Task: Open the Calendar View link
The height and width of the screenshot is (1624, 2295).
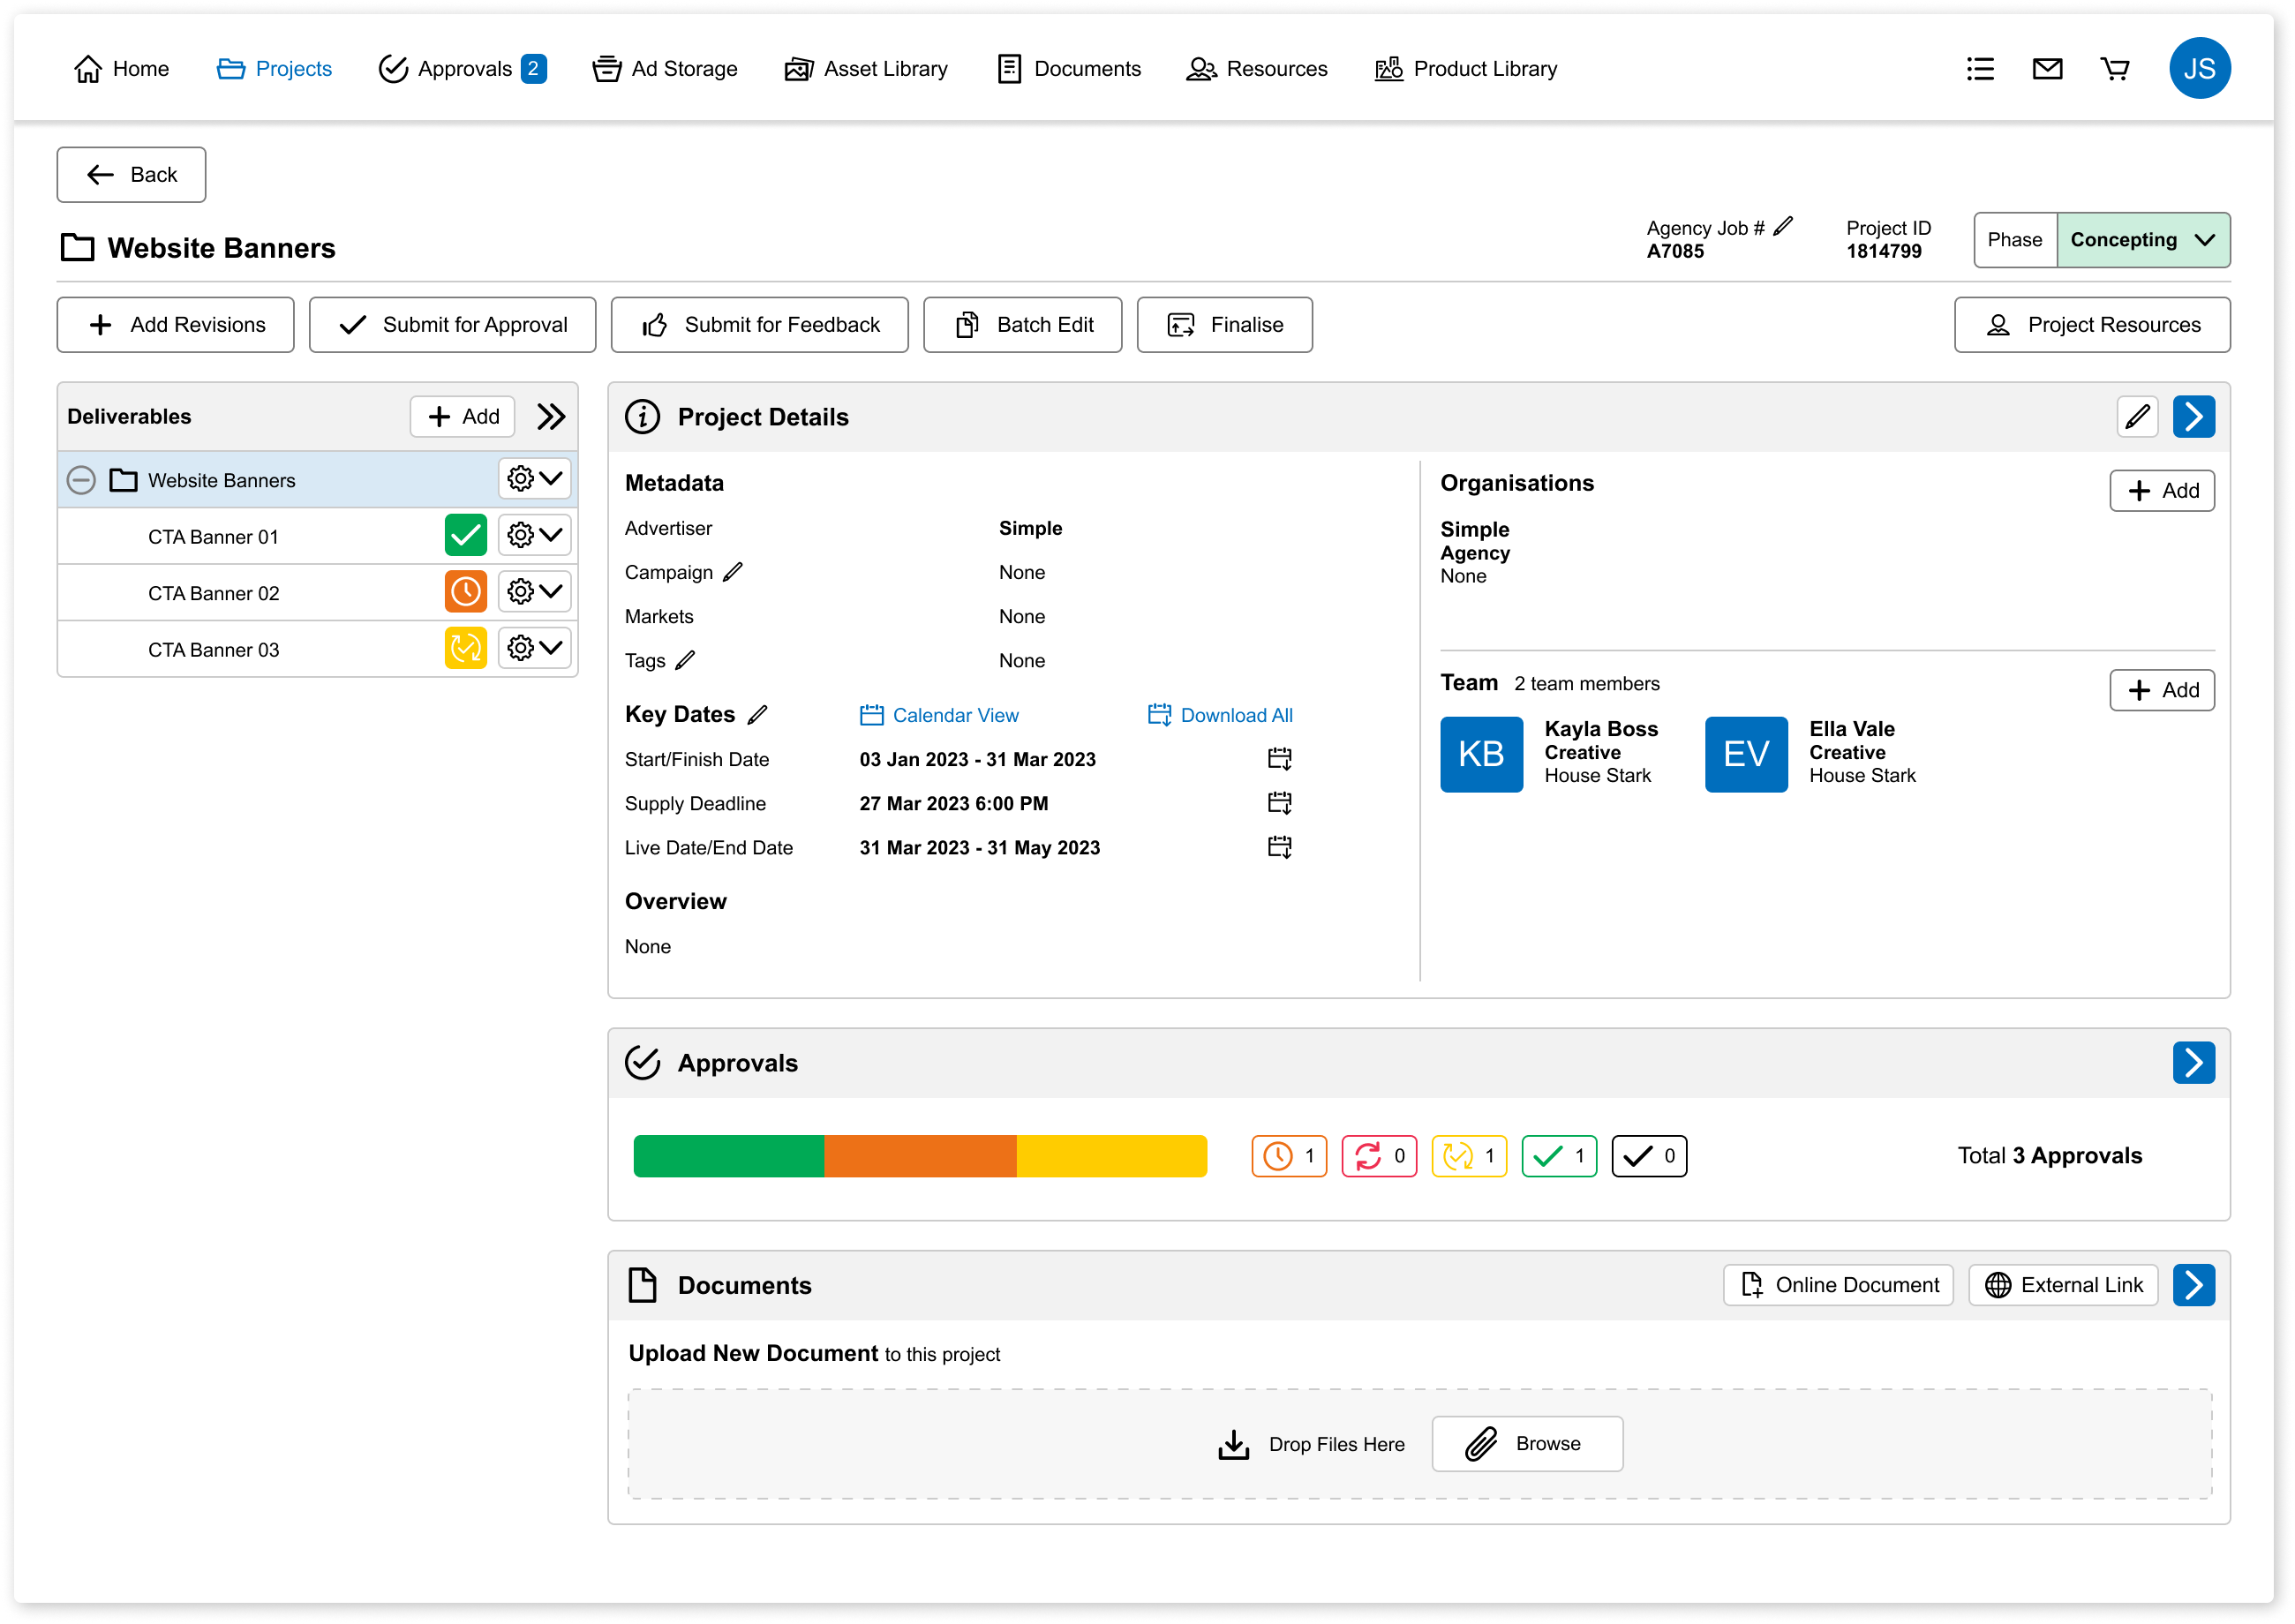Action: pos(939,715)
